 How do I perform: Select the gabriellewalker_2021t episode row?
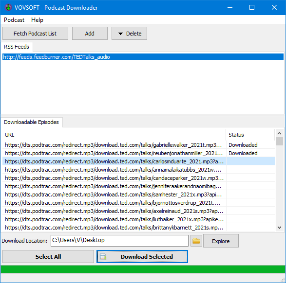pyautogui.click(x=139, y=145)
